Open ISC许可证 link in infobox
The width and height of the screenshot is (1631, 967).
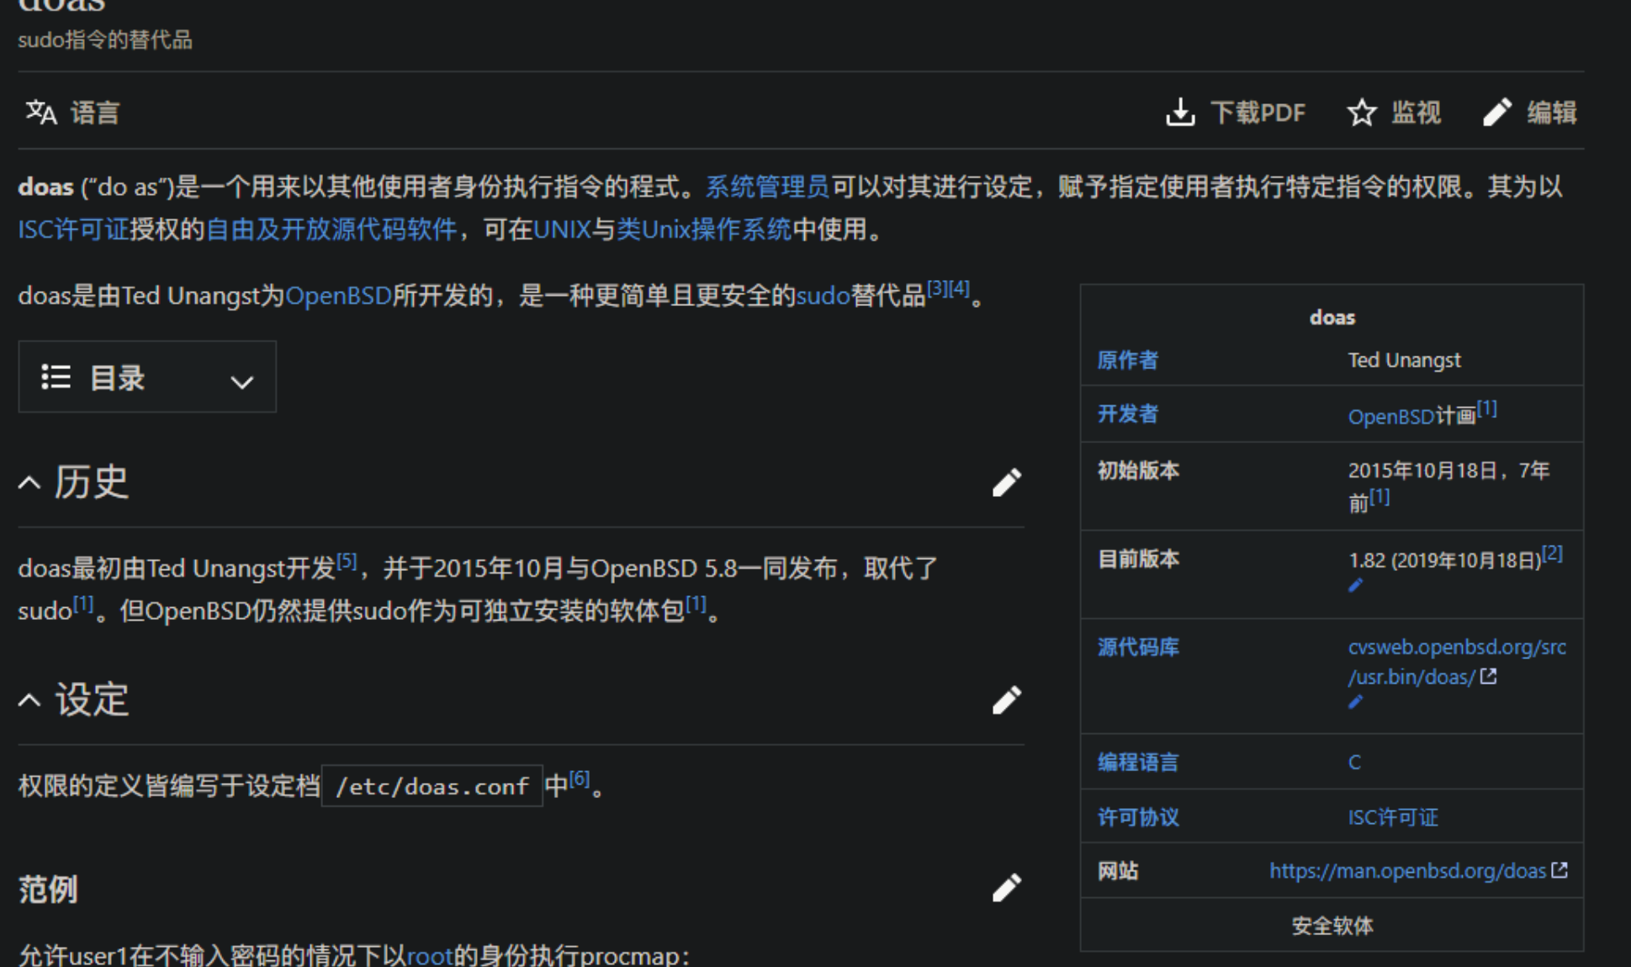1393,817
